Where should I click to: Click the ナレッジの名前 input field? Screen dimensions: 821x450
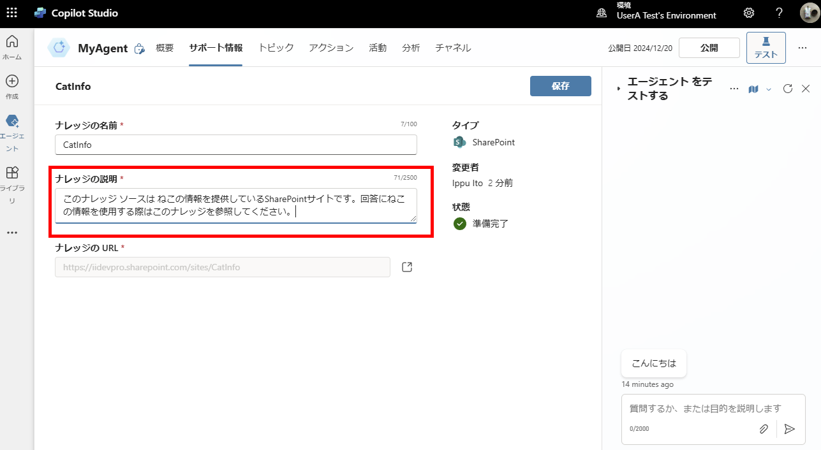236,145
